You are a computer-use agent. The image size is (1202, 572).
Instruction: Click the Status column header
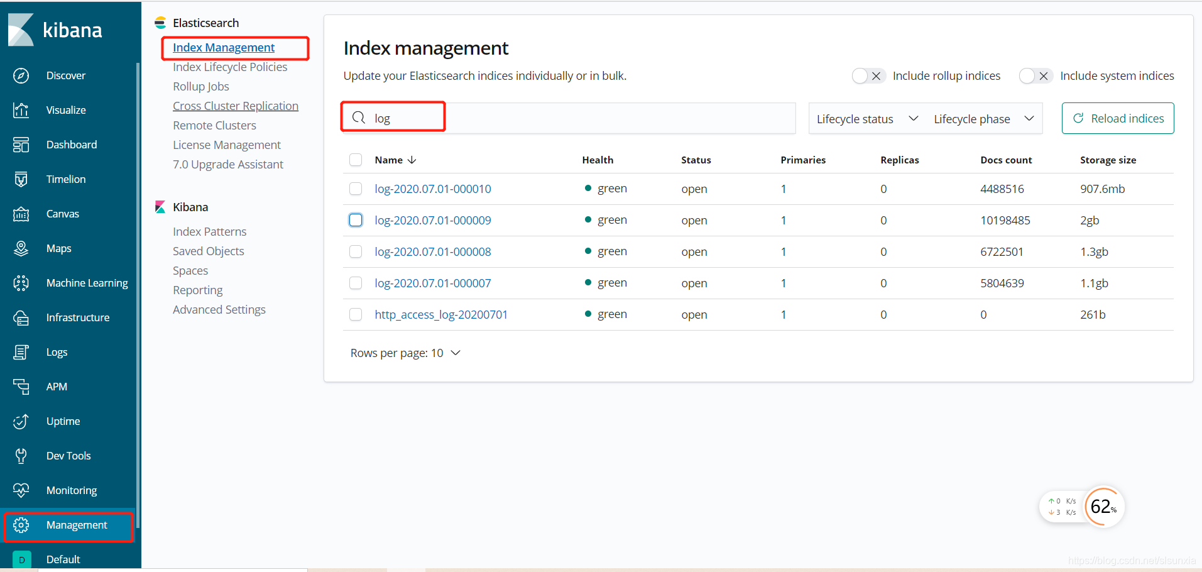[696, 160]
